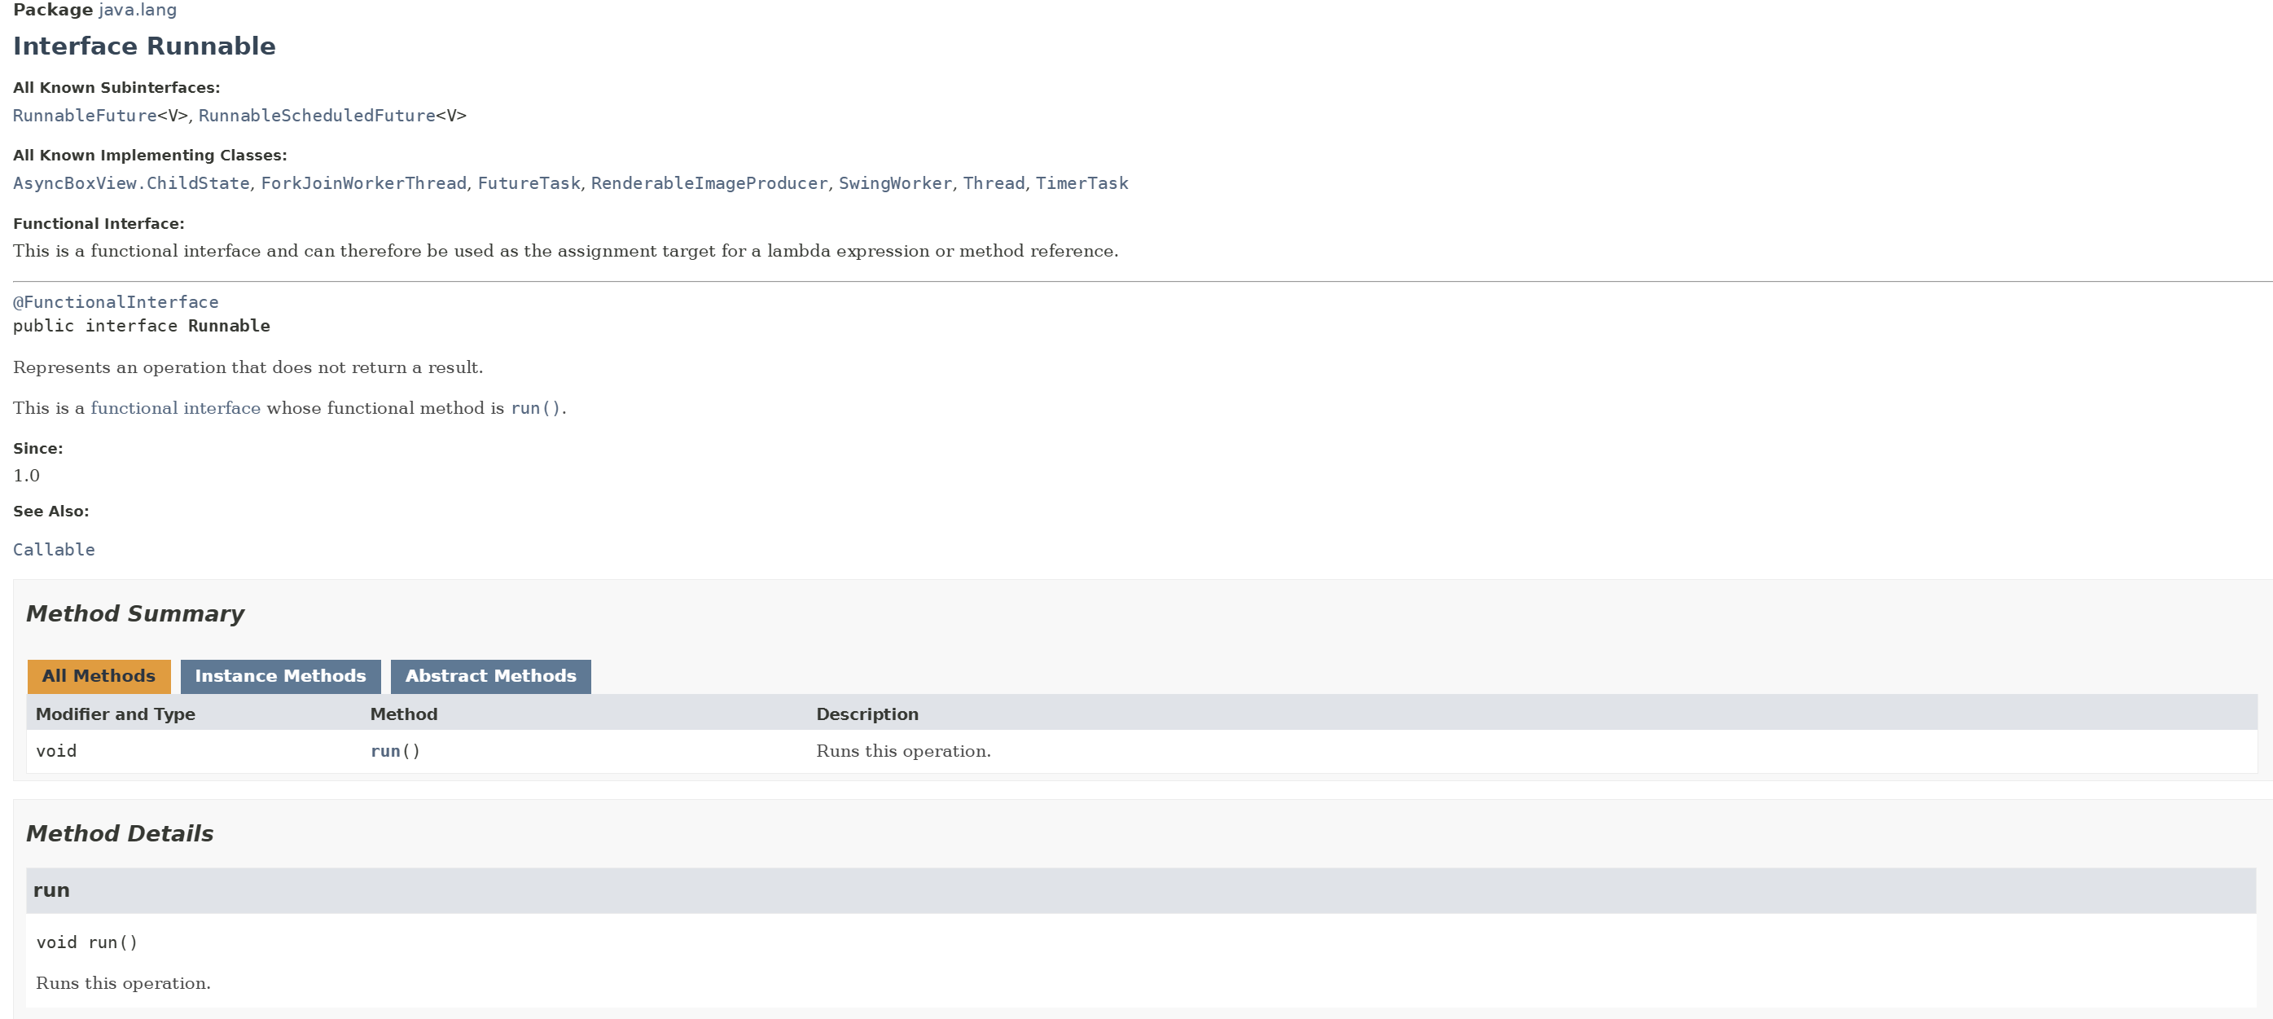Open the SwingWorker class link
The image size is (2273, 1019).
pos(896,183)
